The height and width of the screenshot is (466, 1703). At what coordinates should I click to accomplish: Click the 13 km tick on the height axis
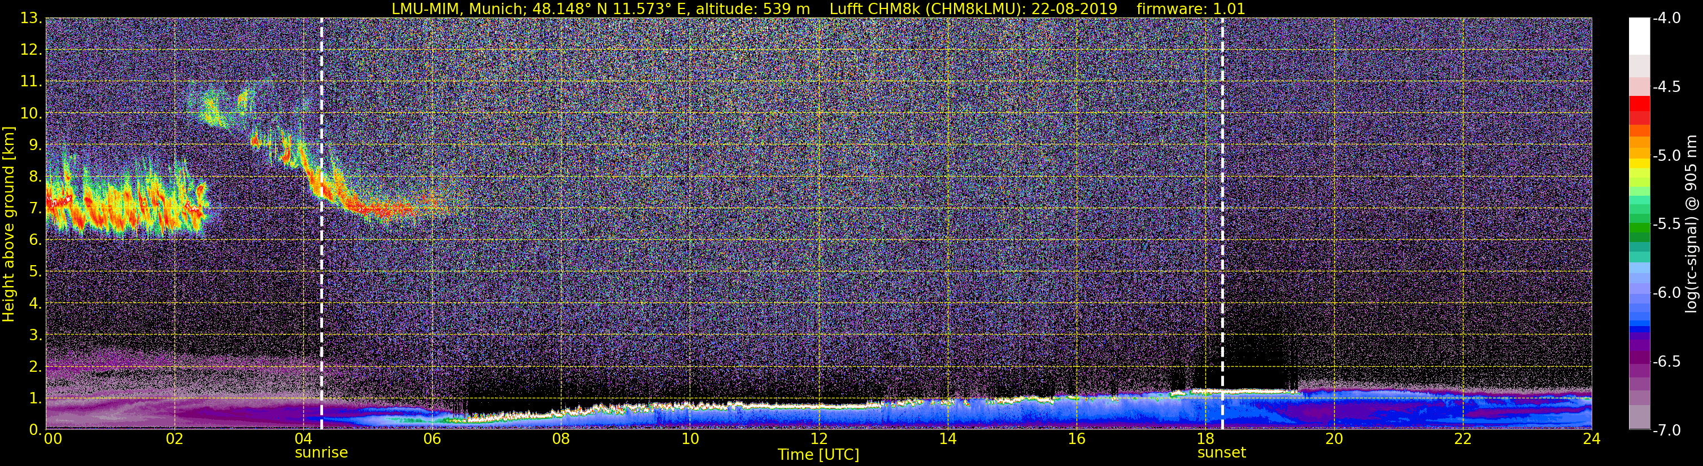click(31, 19)
